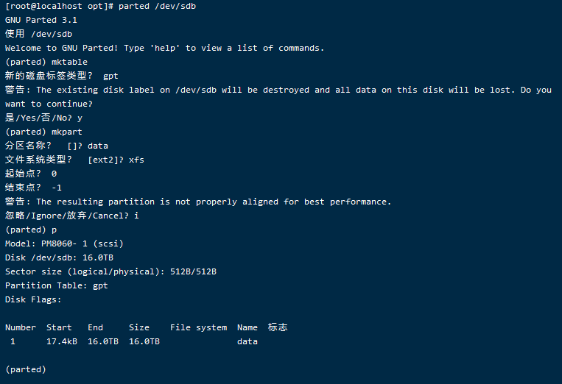The image size is (562, 384).
Task: Click the 'Disk Flags:' line
Action: point(34,299)
